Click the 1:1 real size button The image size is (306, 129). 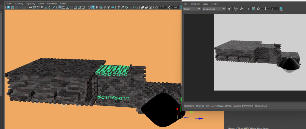247,9
